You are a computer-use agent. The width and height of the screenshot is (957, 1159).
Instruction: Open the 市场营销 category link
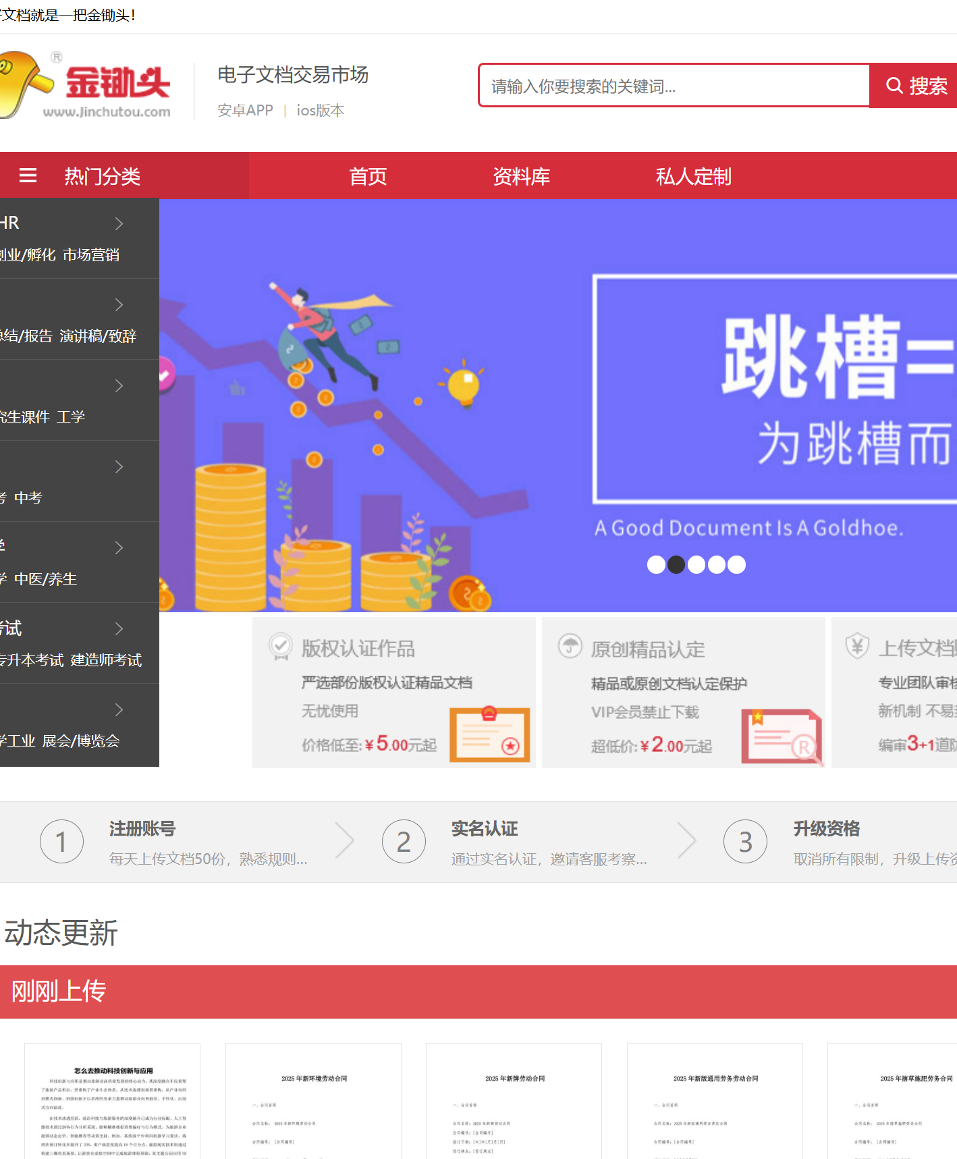click(91, 254)
